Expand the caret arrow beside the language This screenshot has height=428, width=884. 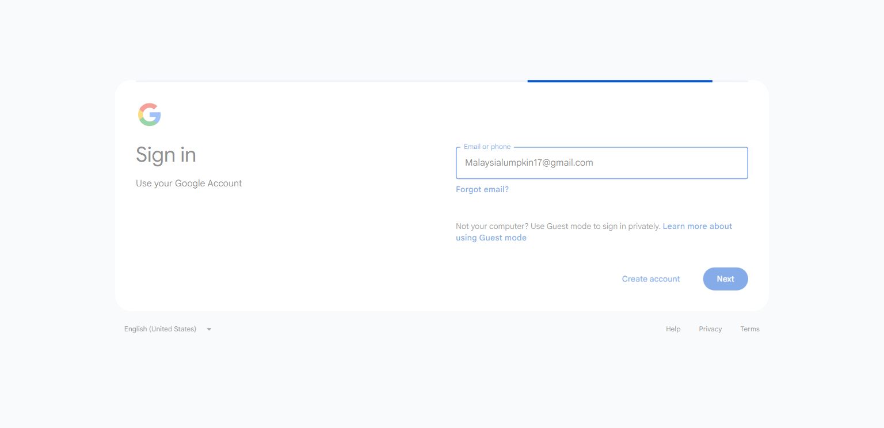[x=209, y=329]
